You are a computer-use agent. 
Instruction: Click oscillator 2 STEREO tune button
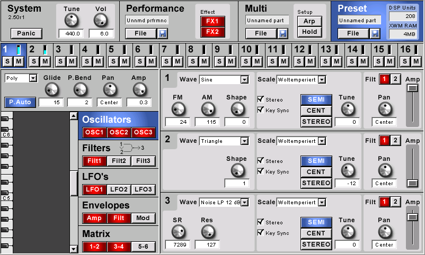click(x=316, y=183)
